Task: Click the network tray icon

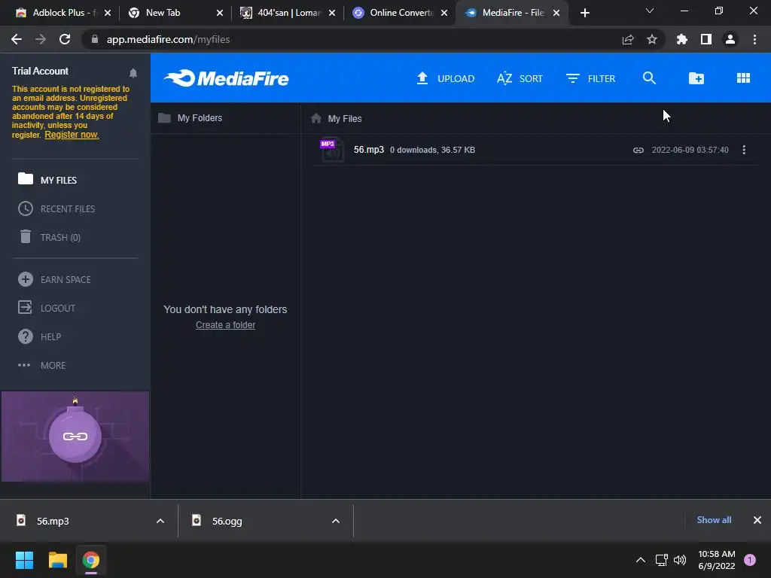Action: 661,560
